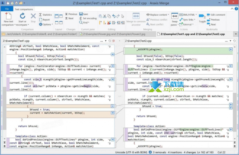This screenshot has height=155, width=239.
Task: Open the Find dropdown
Action: click(x=84, y=22)
